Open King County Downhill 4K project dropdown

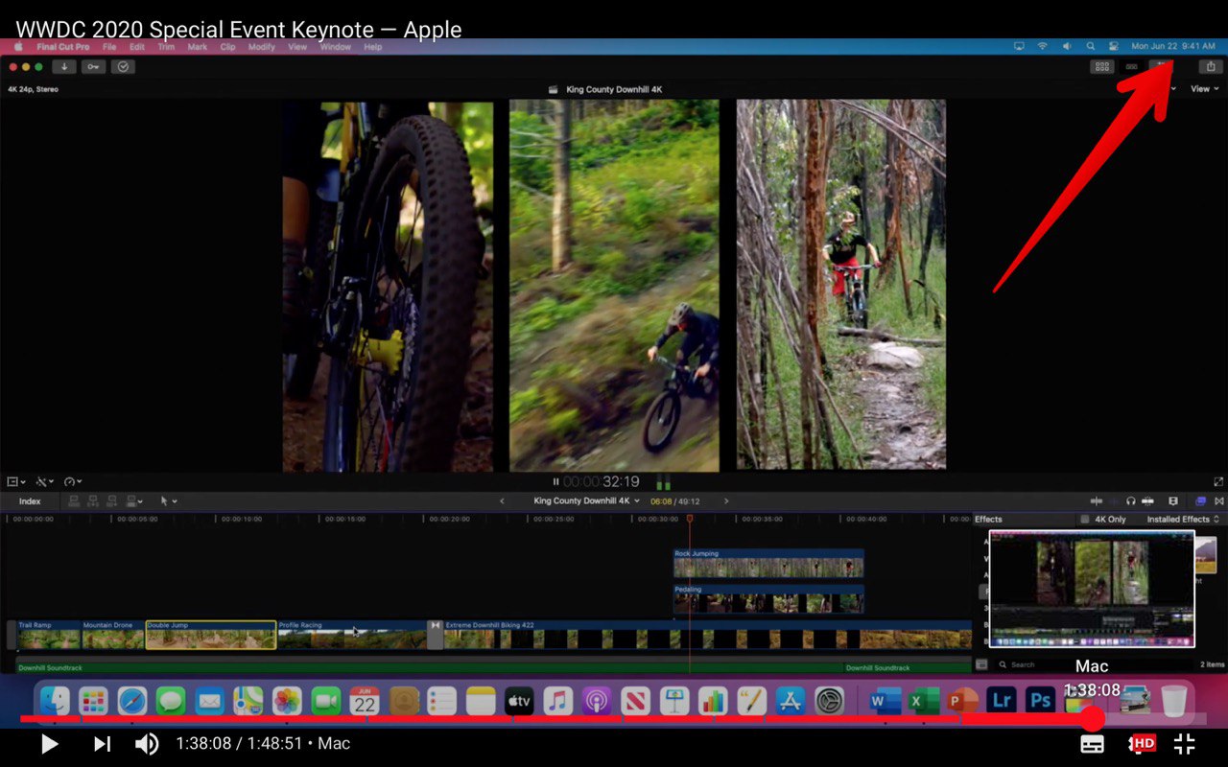point(586,501)
